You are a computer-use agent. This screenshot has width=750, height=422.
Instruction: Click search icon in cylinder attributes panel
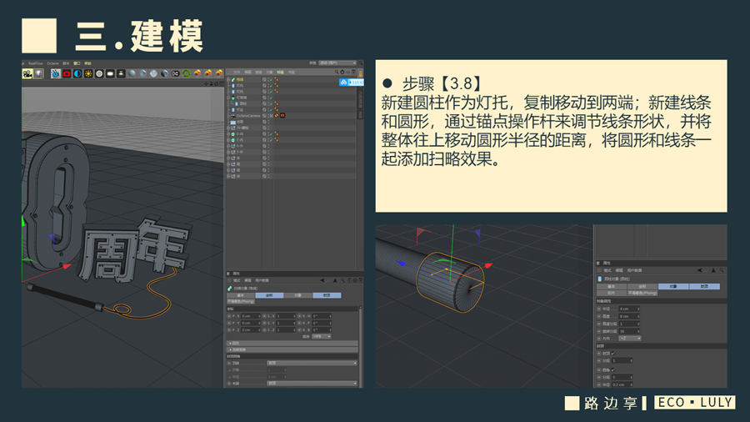click(x=722, y=270)
